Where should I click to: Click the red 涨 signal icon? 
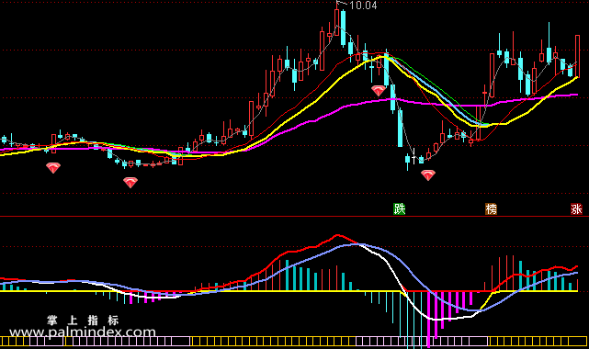[576, 209]
